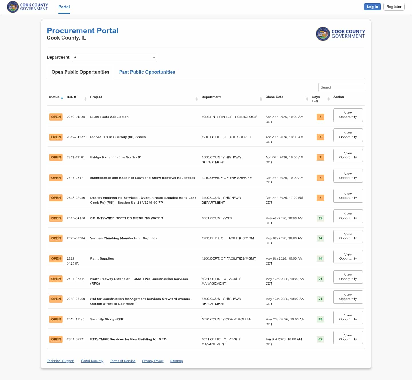
Task: Open the Department dropdown
Action: tap(114, 57)
